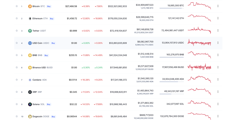
Task: Click the Cardano circulating supply progress bar
Action: point(172,82)
